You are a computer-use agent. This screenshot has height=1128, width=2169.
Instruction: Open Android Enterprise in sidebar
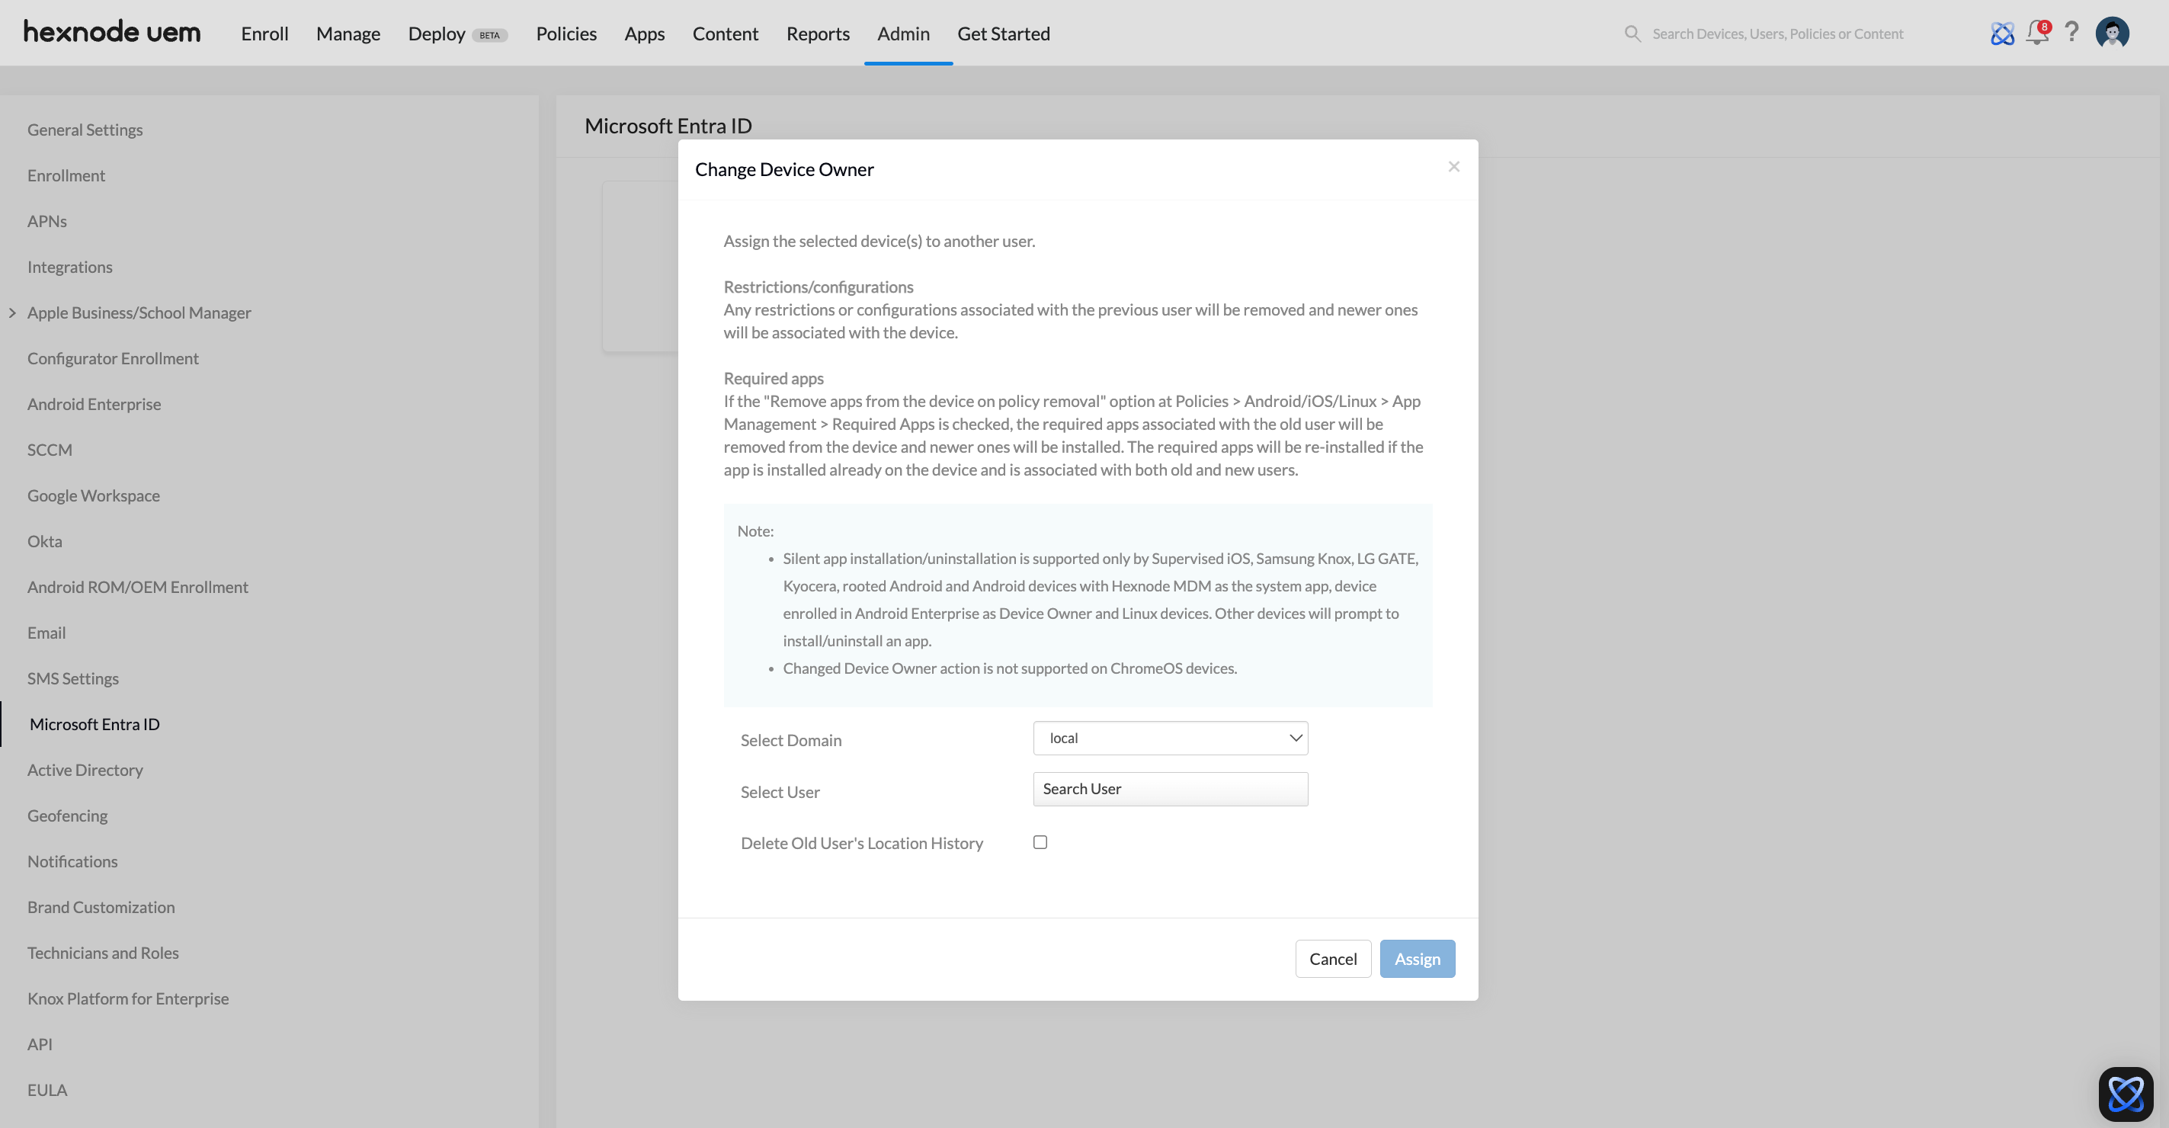pos(94,404)
